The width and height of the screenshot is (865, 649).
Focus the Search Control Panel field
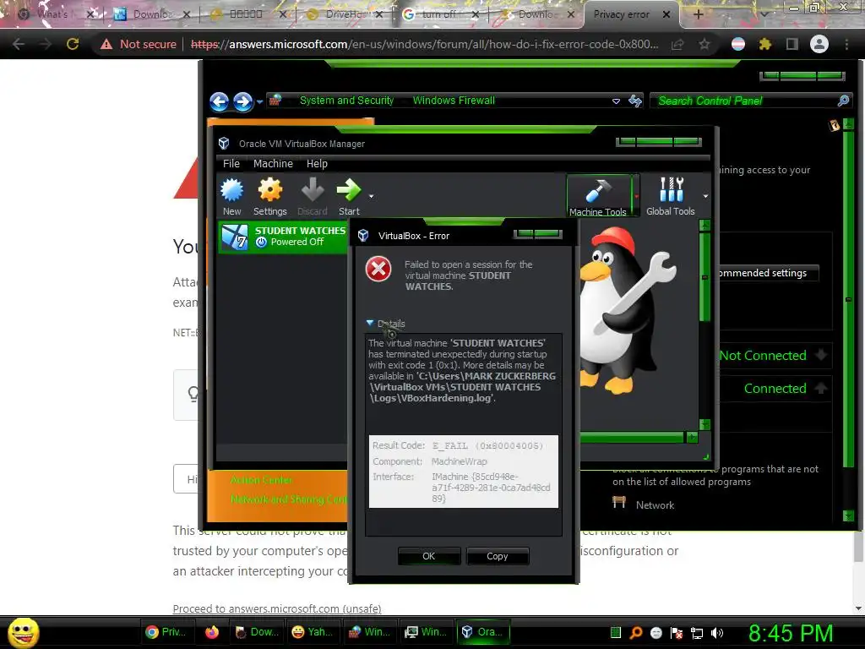click(746, 101)
